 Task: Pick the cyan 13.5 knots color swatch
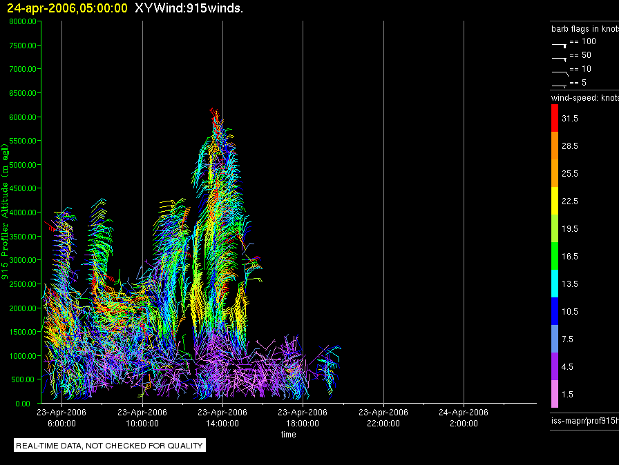(x=554, y=284)
